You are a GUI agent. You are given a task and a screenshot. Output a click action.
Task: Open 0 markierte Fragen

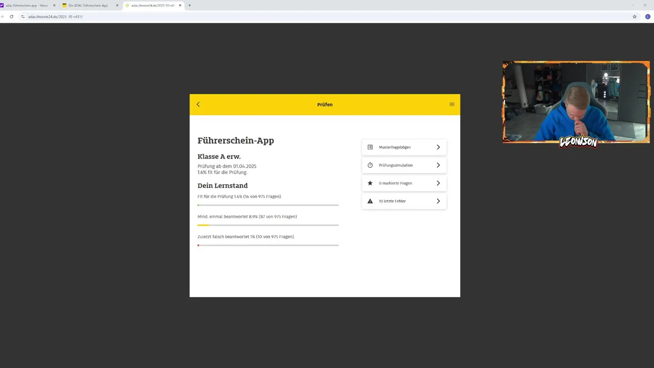point(404,183)
